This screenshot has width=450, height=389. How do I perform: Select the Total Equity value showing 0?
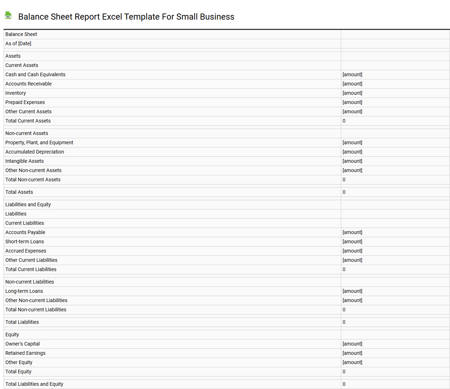(x=344, y=372)
